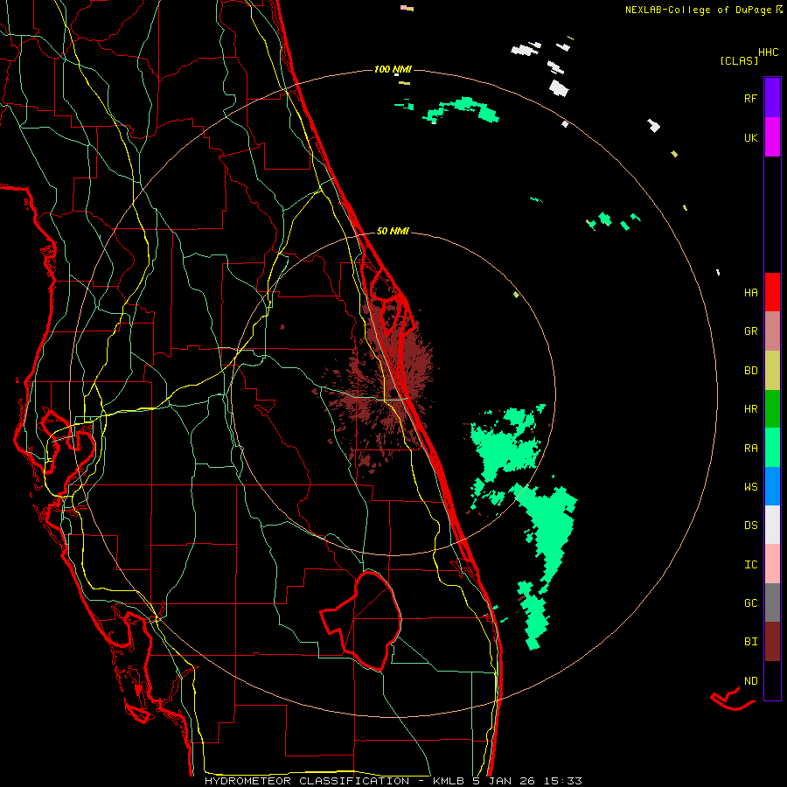Click the HR legend label
787x787 pixels.
click(750, 409)
